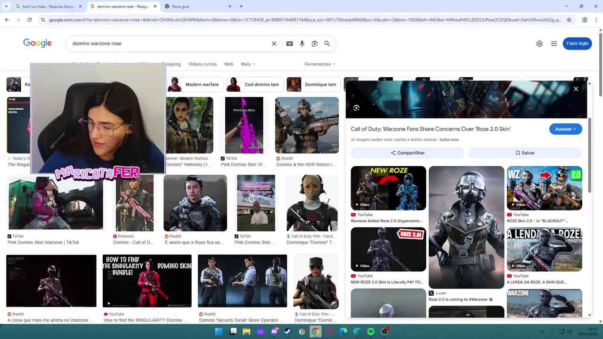Open Google Lens image search icon

click(x=315, y=43)
